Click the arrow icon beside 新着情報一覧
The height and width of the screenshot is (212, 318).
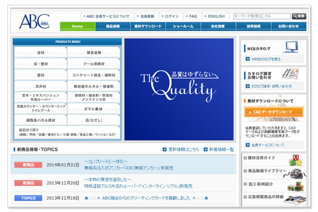(205, 149)
